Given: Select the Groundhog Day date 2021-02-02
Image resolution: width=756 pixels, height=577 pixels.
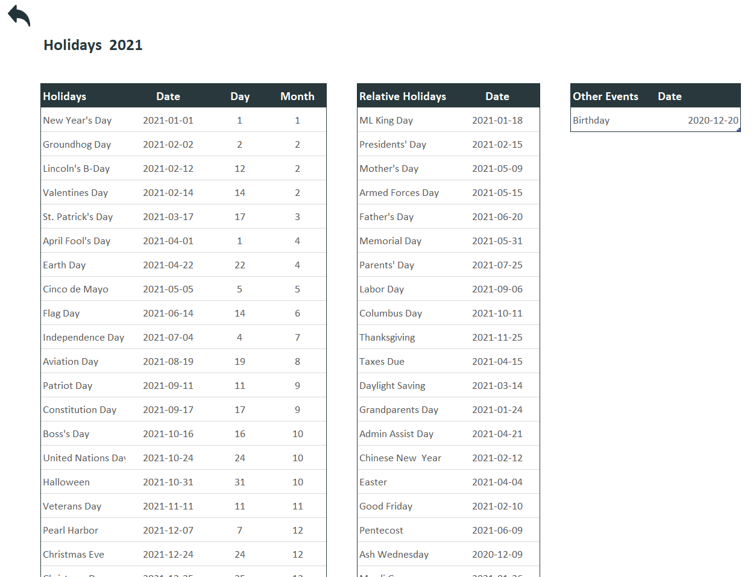Looking at the screenshot, I should coord(168,145).
